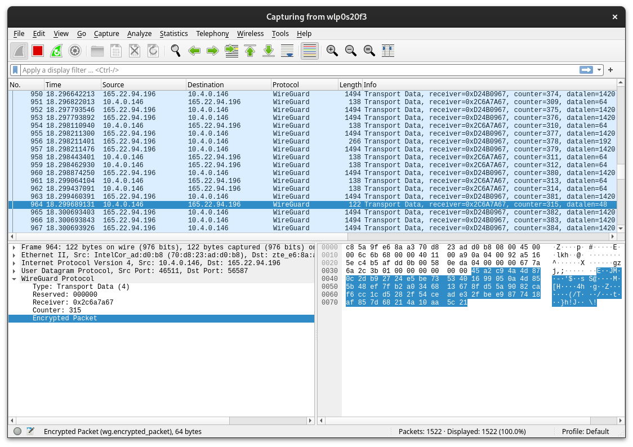Image resolution: width=633 pixels, height=447 pixels.
Task: Jump to the first packet
Action: coord(250,51)
